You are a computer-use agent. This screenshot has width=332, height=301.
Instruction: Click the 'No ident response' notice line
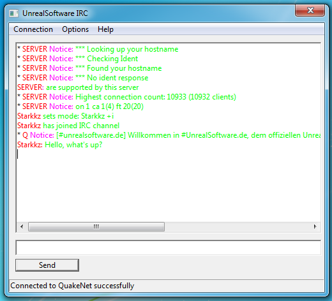click(83, 78)
